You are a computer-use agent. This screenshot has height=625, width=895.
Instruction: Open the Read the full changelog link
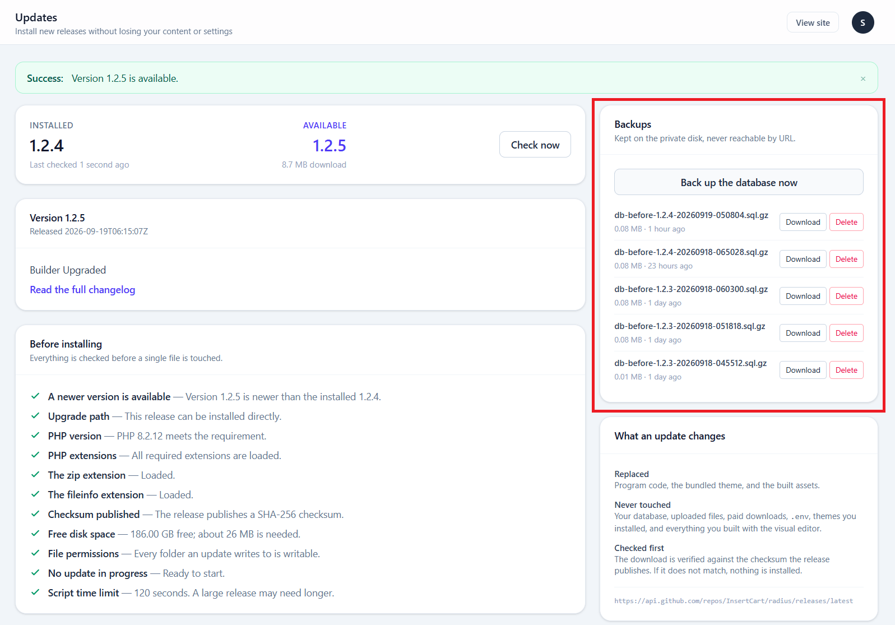click(x=82, y=290)
